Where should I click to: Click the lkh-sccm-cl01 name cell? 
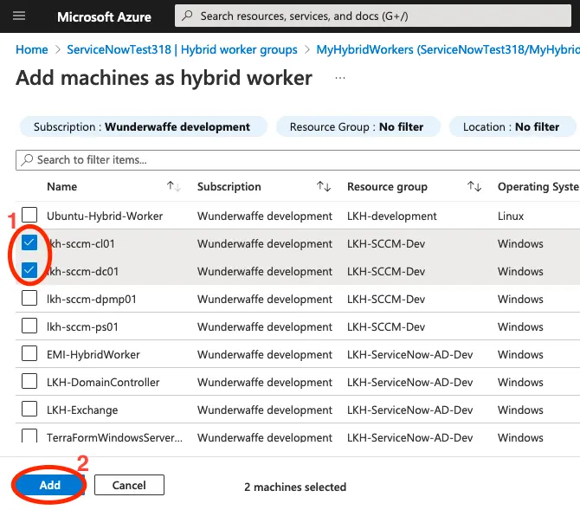[x=81, y=243]
